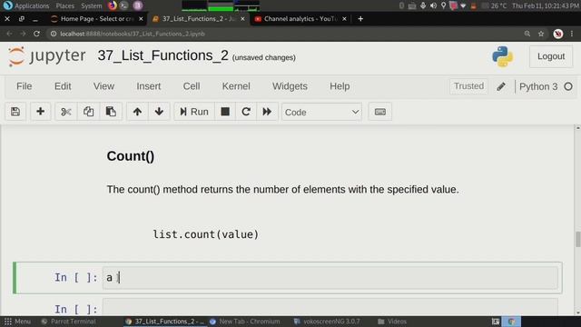Screen dimensions: 581x327
Task: Open the browser profile avatar
Action: (x=558, y=34)
